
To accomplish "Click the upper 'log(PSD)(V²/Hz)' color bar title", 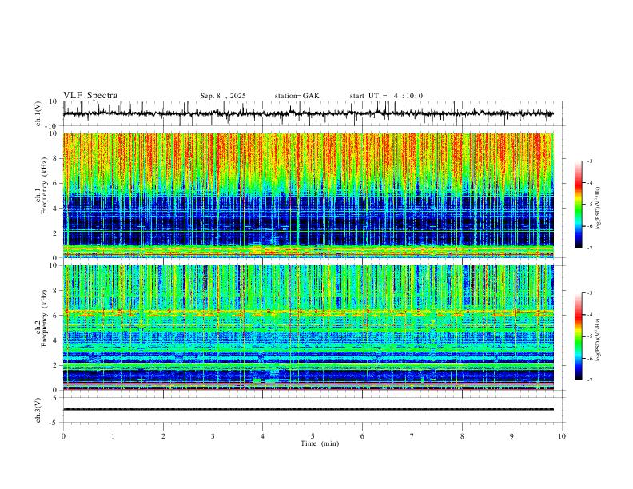I will [x=598, y=208].
